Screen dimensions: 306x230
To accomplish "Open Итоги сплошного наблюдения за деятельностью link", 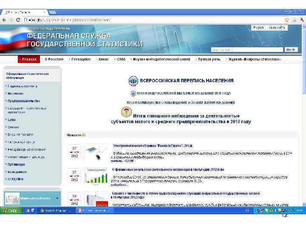I will pyautogui.click(x=181, y=119).
